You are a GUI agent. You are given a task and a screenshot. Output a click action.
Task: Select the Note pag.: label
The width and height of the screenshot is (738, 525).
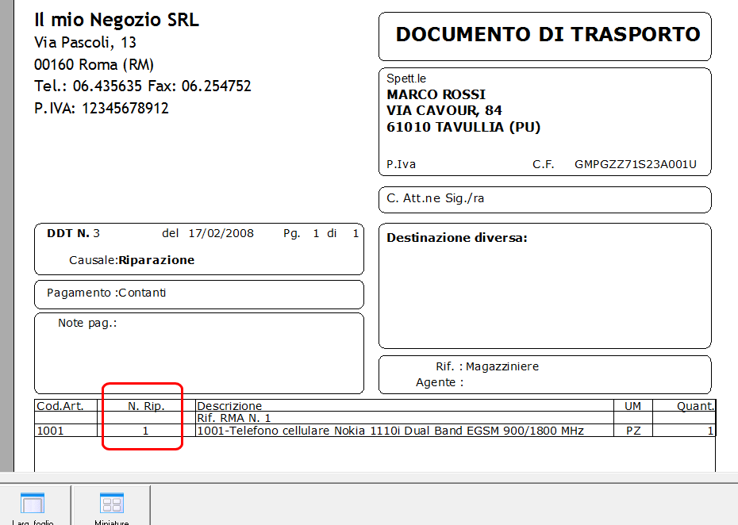(87, 324)
